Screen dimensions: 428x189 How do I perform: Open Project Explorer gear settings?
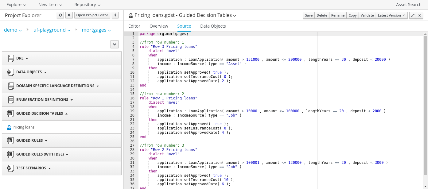coord(69,15)
